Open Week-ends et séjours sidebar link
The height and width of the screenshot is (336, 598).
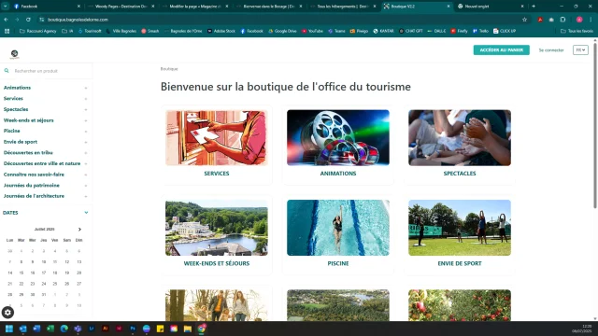pyautogui.click(x=29, y=120)
